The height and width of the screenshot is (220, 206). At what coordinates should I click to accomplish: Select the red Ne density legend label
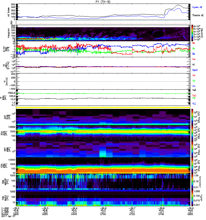[x=194, y=59]
